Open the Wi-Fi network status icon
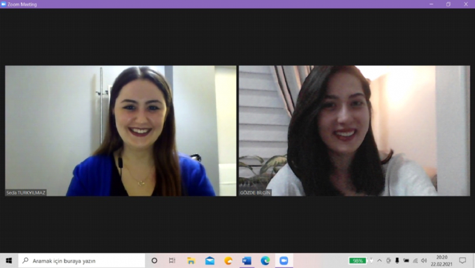Screen dimensions: 475x268 [x=415, y=261]
